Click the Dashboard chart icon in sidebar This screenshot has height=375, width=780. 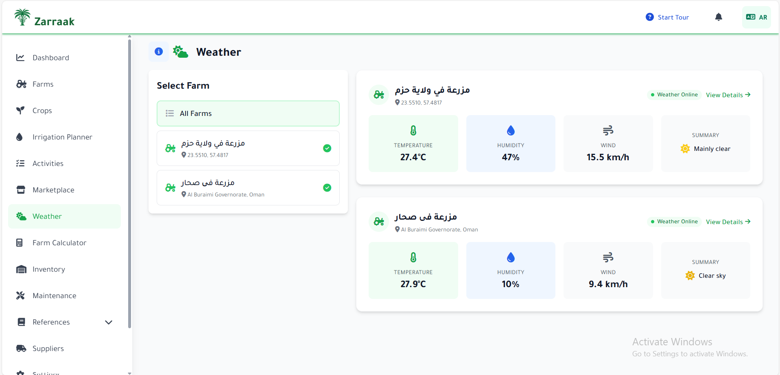click(x=20, y=58)
